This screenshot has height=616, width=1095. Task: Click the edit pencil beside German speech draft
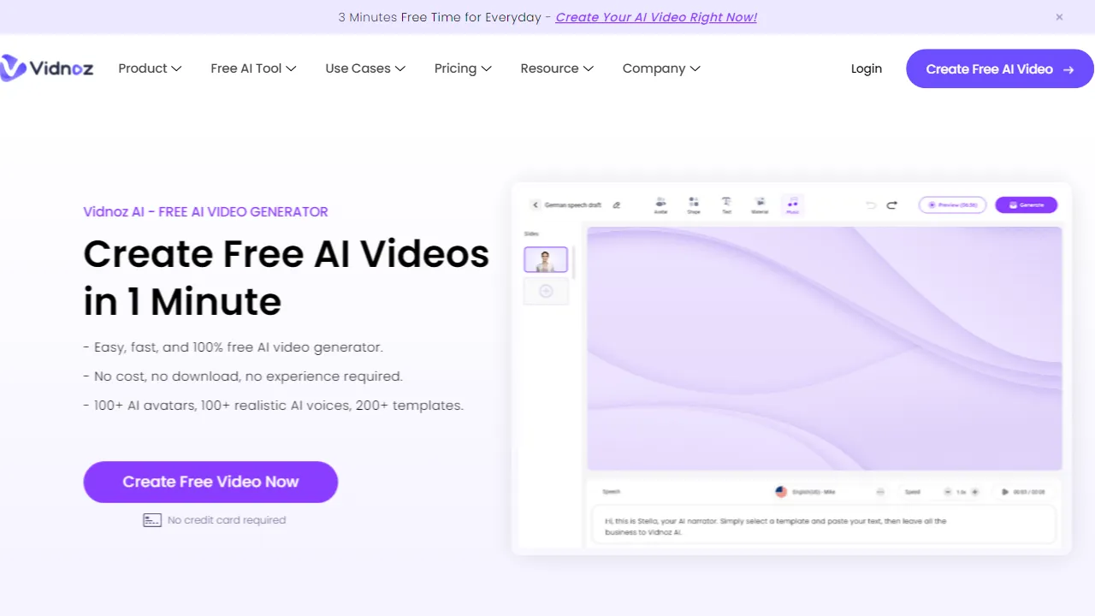[x=617, y=205]
